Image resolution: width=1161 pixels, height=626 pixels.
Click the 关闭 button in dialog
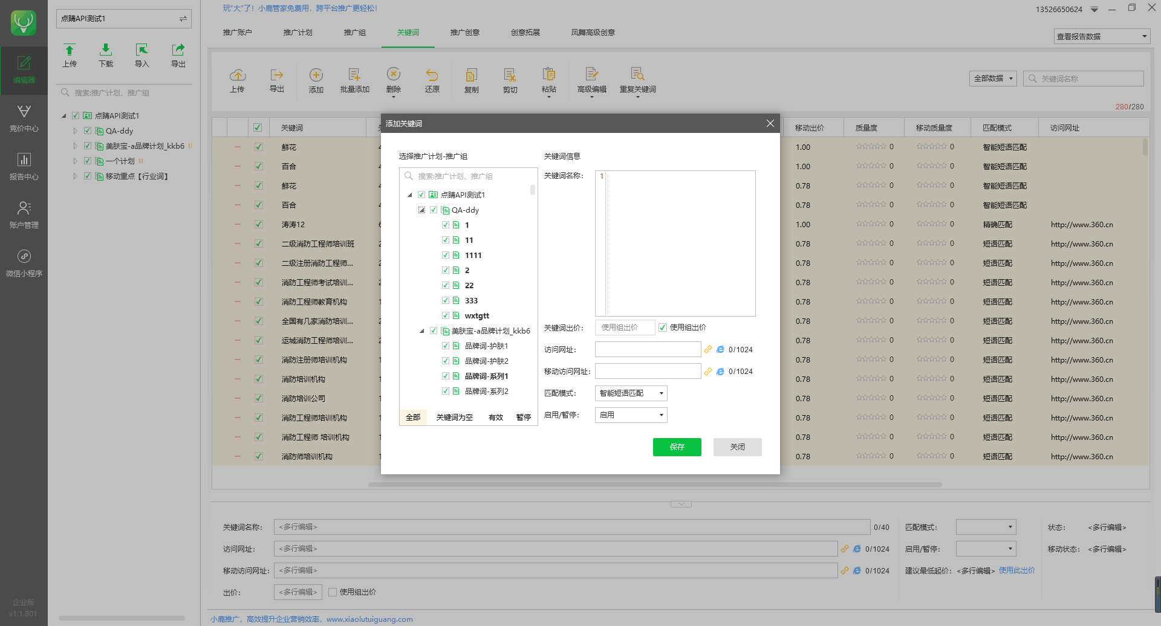[x=738, y=447]
